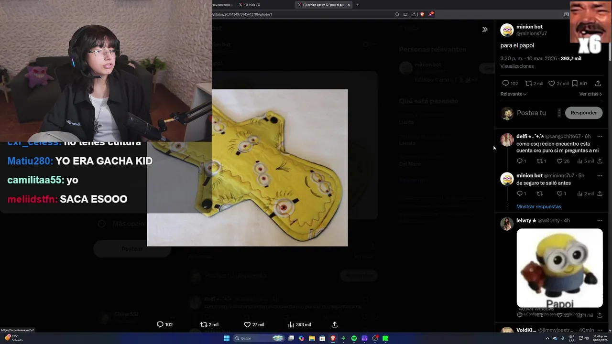The height and width of the screenshot is (344, 612).
Task: Open Spotify from the taskbar
Action: [354, 338]
